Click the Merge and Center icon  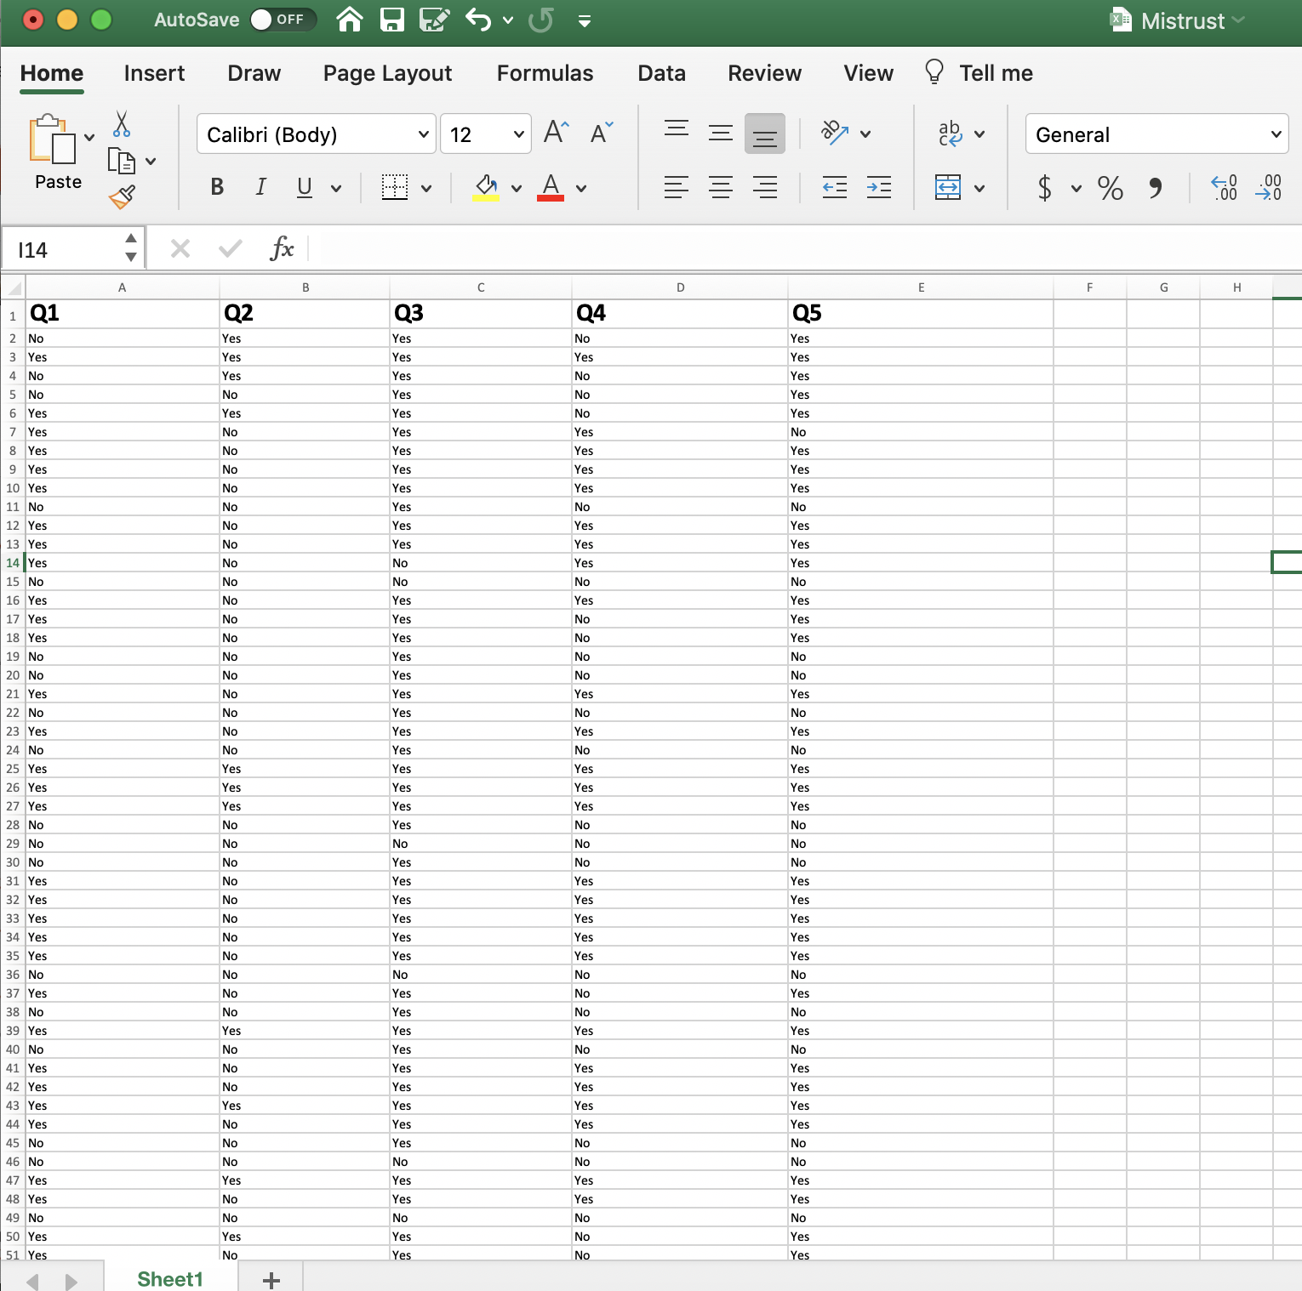tap(948, 187)
